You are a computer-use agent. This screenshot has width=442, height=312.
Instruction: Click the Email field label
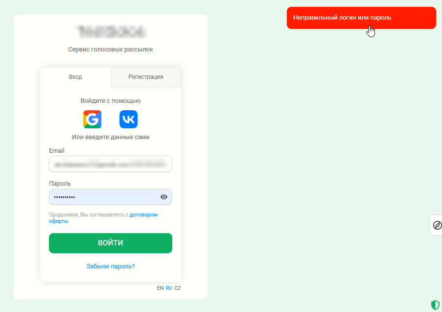[57, 151]
